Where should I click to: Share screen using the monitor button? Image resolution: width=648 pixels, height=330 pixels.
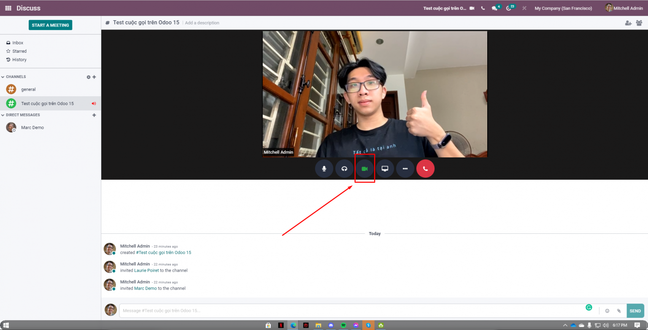click(385, 169)
